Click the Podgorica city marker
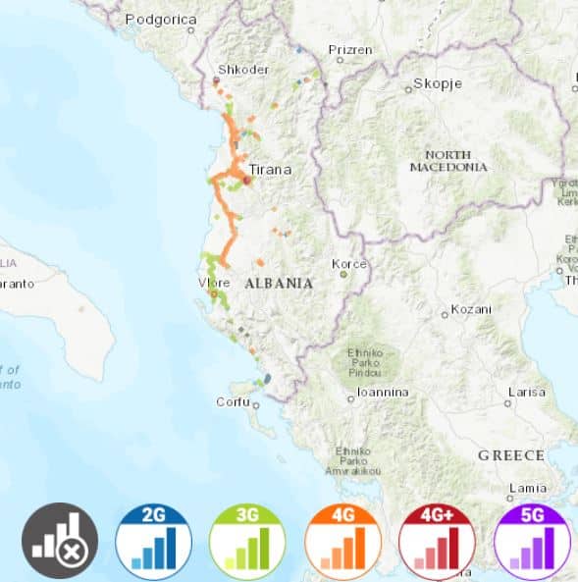Image resolution: width=578 pixels, height=582 pixels. point(191,30)
